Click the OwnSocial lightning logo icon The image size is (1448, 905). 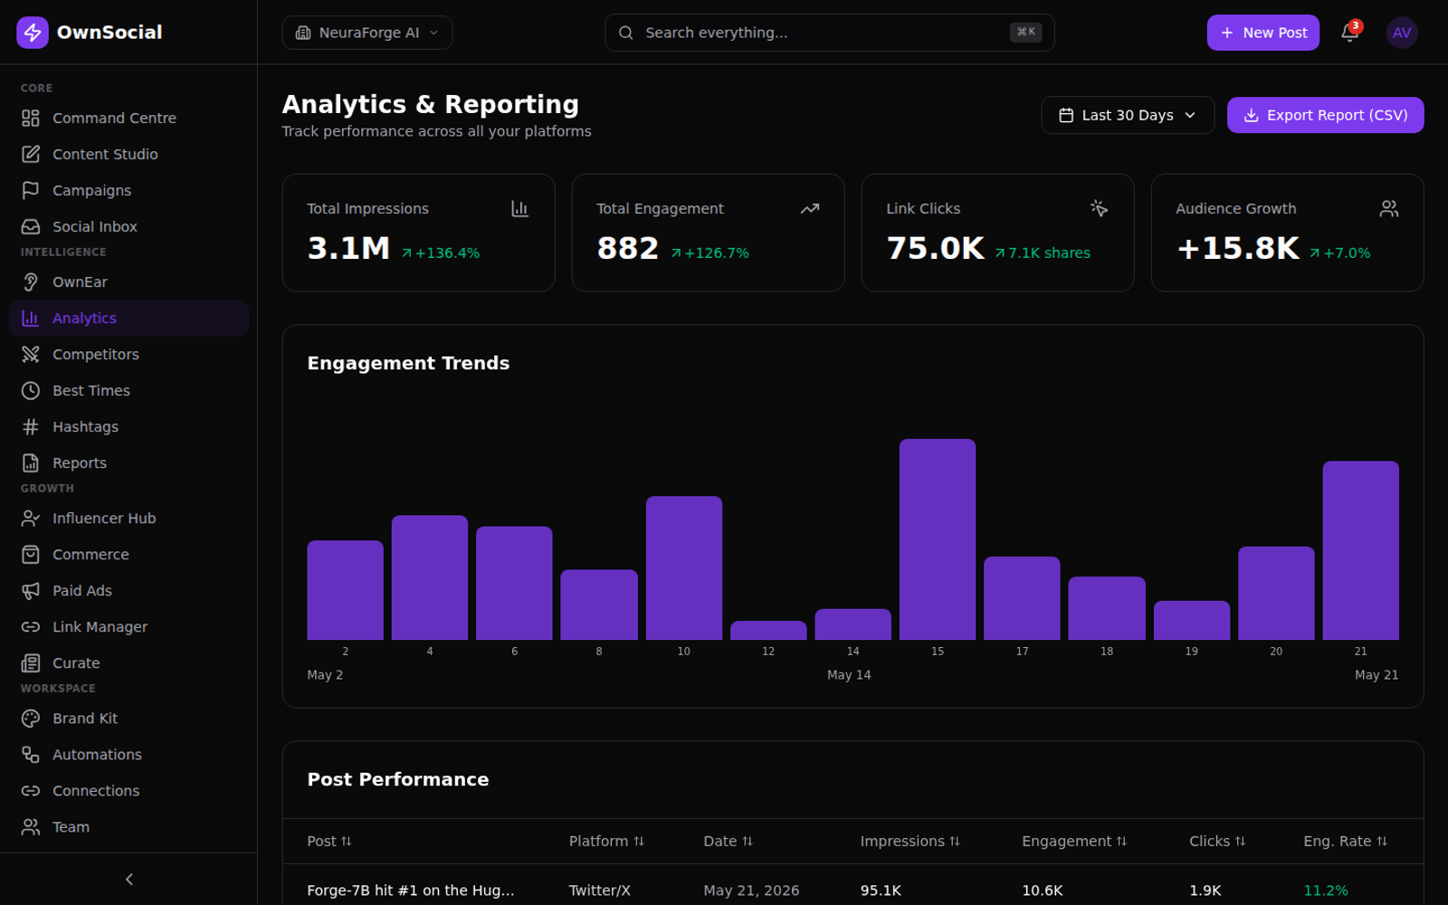click(33, 33)
